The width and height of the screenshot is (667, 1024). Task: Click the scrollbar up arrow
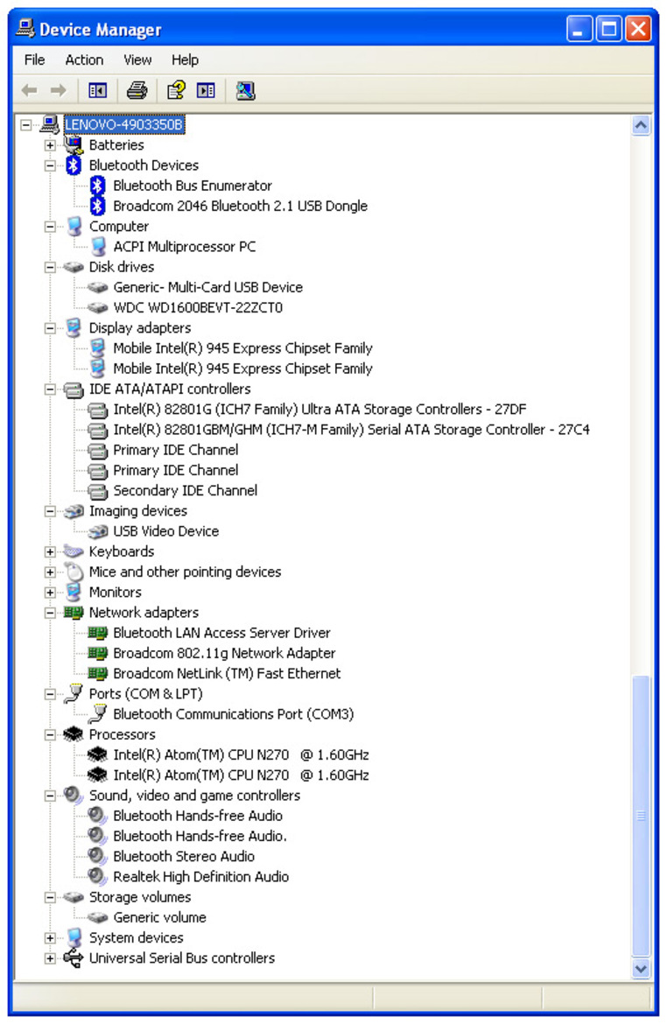click(x=641, y=125)
